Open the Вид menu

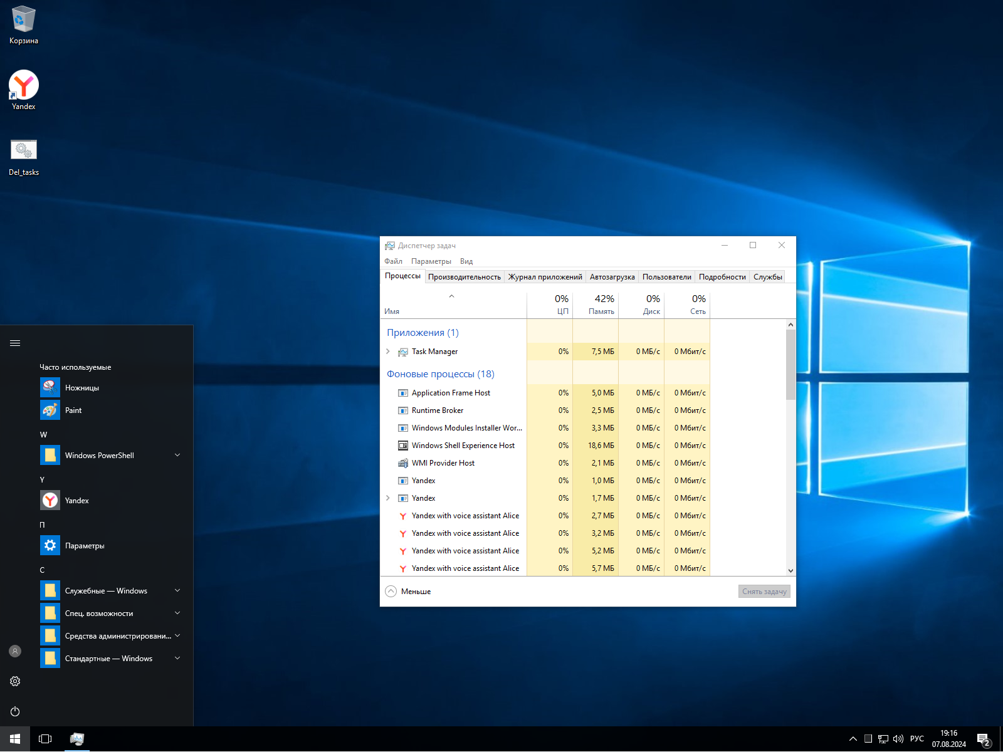[466, 261]
